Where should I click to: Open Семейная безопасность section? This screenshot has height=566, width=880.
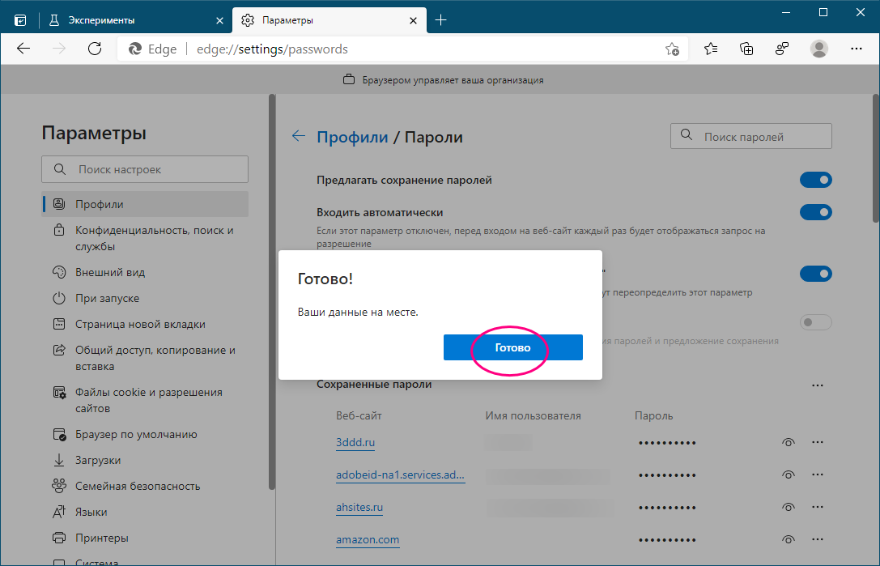pos(146,486)
